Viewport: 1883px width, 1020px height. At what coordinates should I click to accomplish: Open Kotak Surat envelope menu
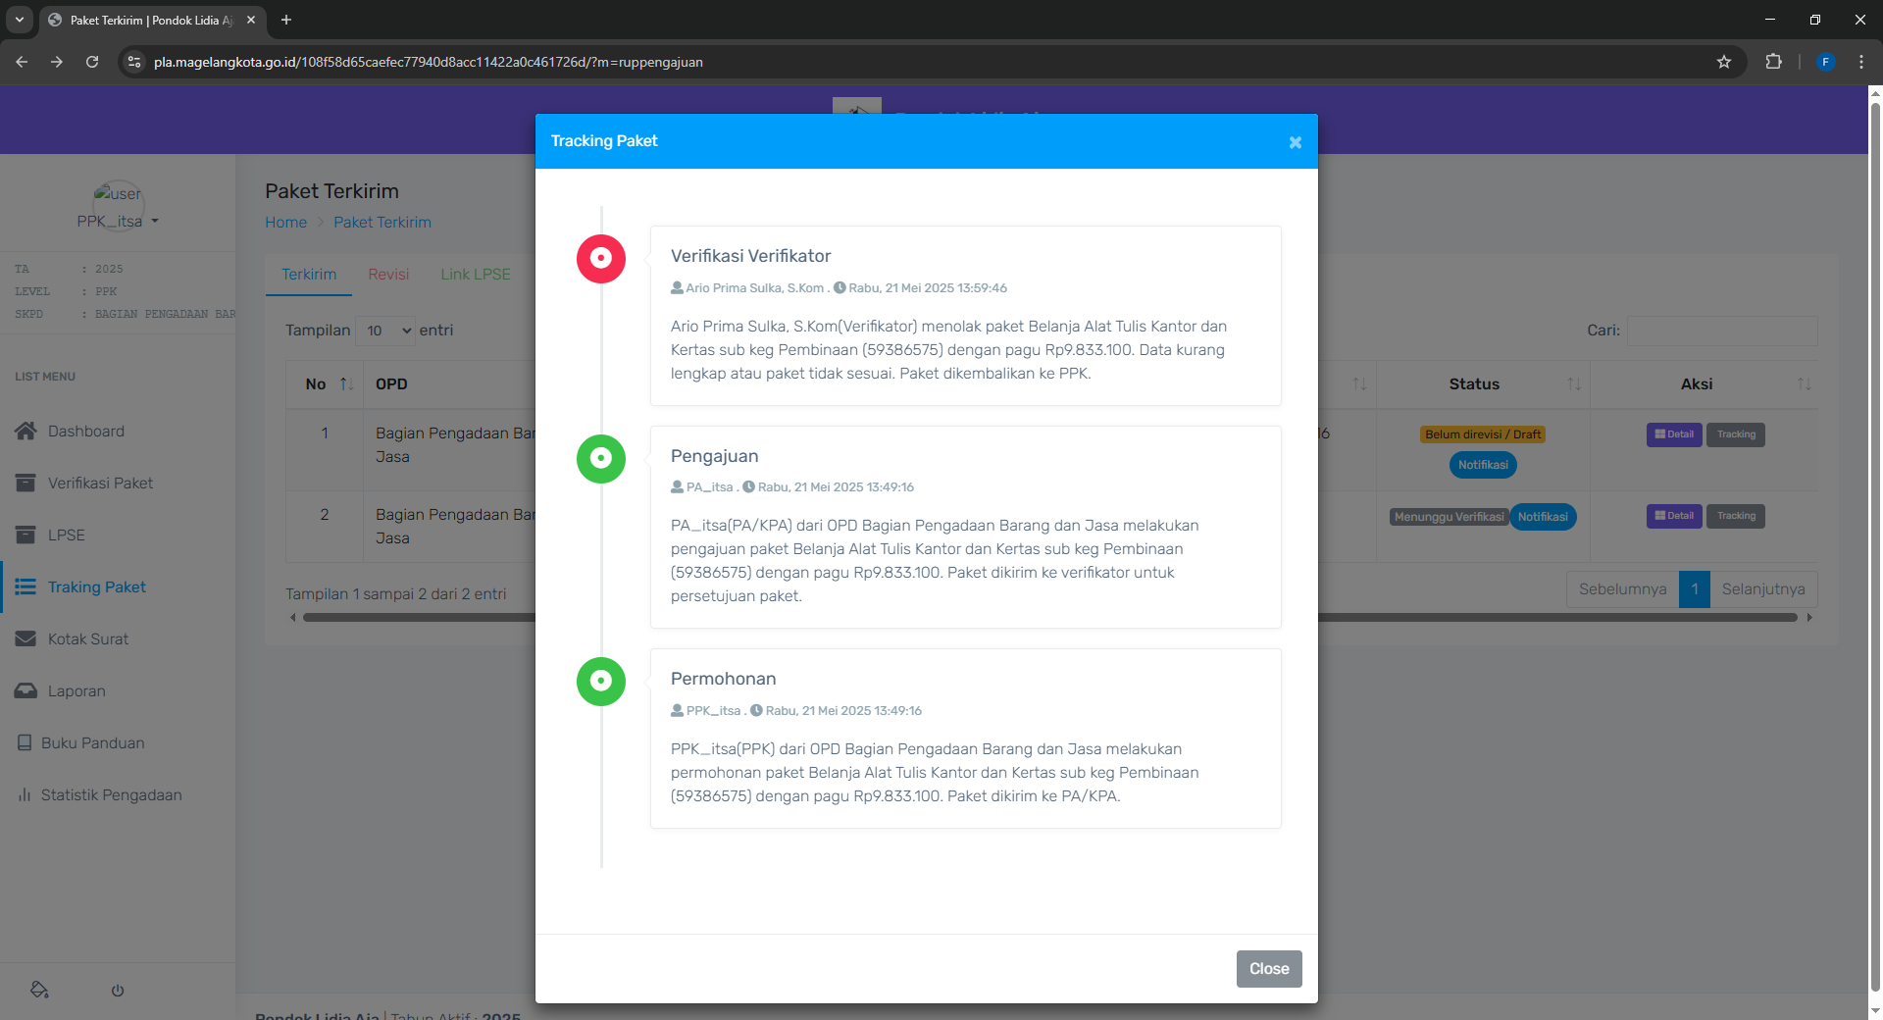26,638
